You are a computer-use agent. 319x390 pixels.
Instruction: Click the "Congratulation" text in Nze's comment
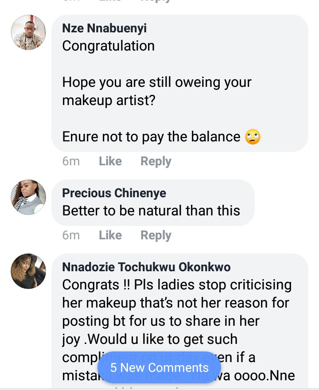109,46
